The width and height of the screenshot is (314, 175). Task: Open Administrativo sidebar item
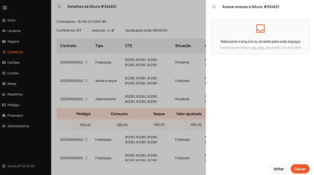click(x=18, y=126)
